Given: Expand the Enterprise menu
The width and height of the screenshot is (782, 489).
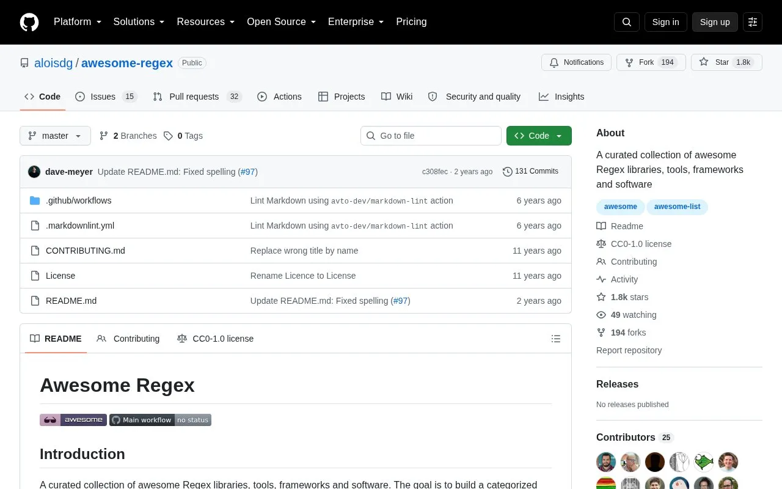Looking at the screenshot, I should tap(356, 22).
